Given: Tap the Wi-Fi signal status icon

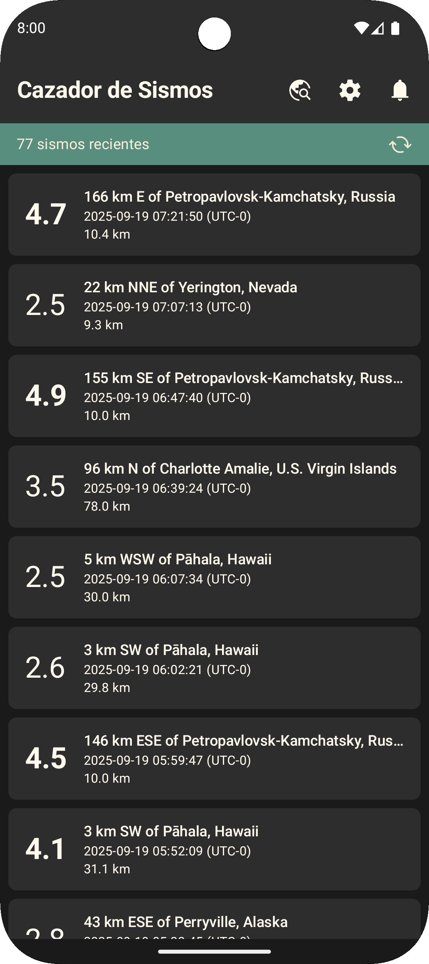Looking at the screenshot, I should tap(361, 28).
